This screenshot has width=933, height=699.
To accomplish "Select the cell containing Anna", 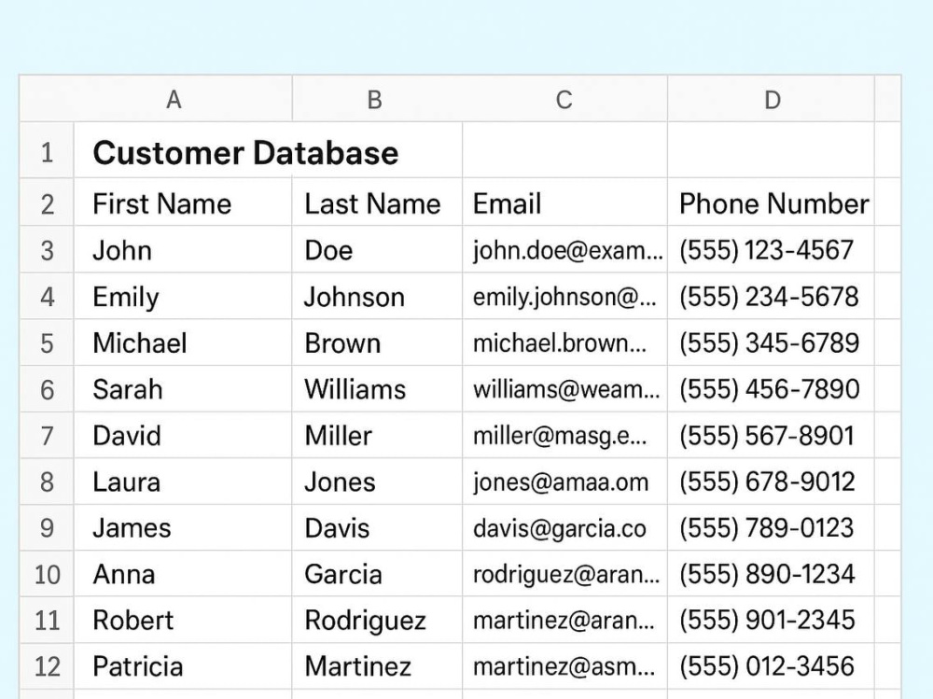I will pyautogui.click(x=183, y=573).
